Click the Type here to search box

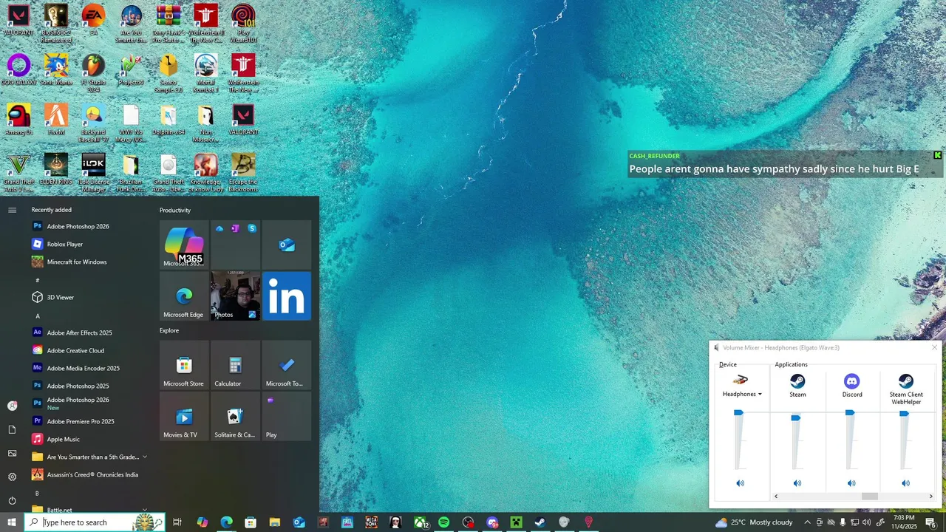[95, 522]
